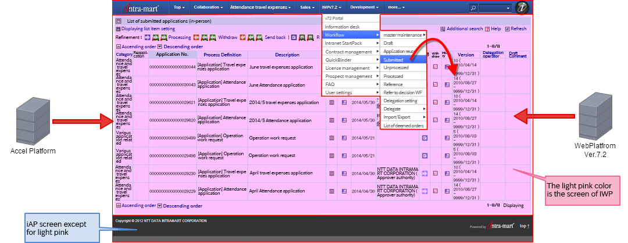Click the orange Send back arrow refinement icon

[x=242, y=37]
